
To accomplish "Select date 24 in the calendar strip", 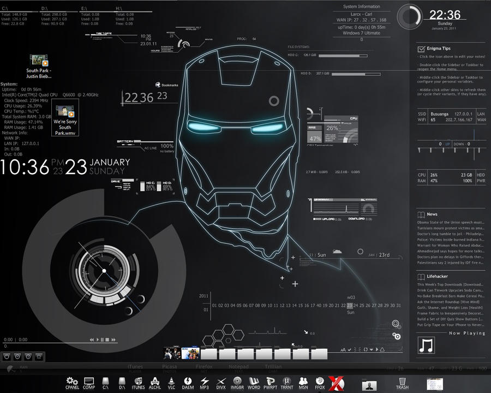I will click(x=356, y=305).
